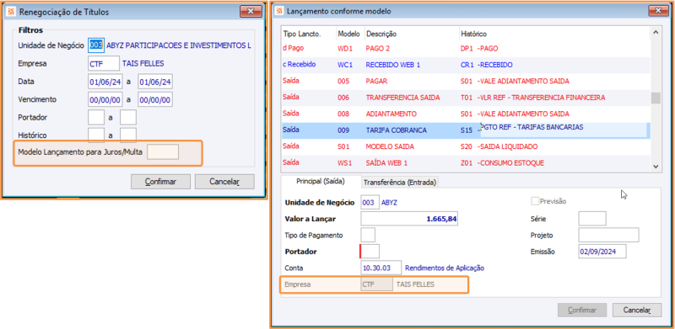This screenshot has width=675, height=329.
Task: Click the Tipo de Pagamento field
Action: (x=368, y=235)
